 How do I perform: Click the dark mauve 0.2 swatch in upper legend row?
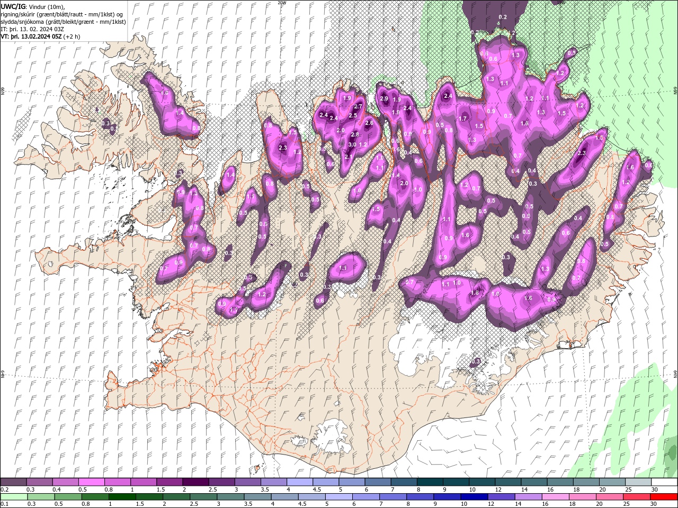pyautogui.click(x=13, y=482)
